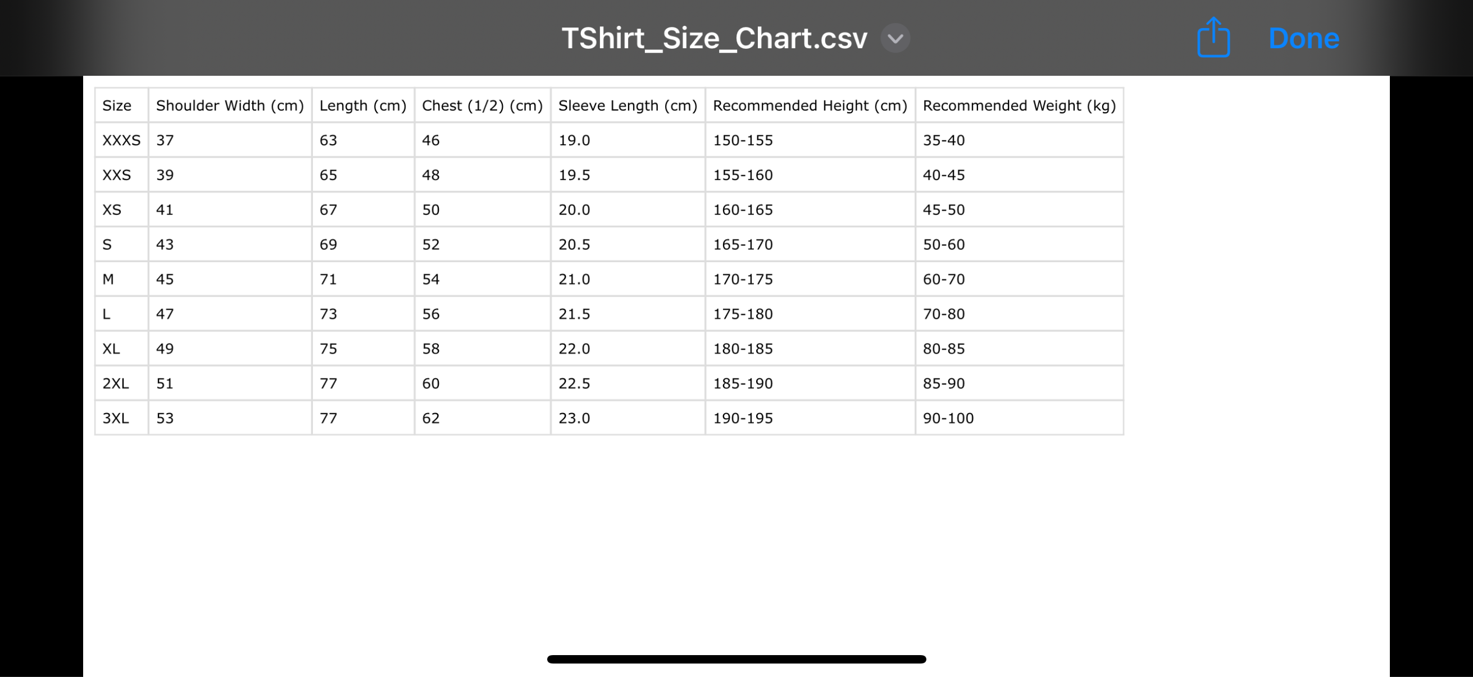Select the 2XL size cell
Image resolution: width=1473 pixels, height=677 pixels.
pos(116,383)
